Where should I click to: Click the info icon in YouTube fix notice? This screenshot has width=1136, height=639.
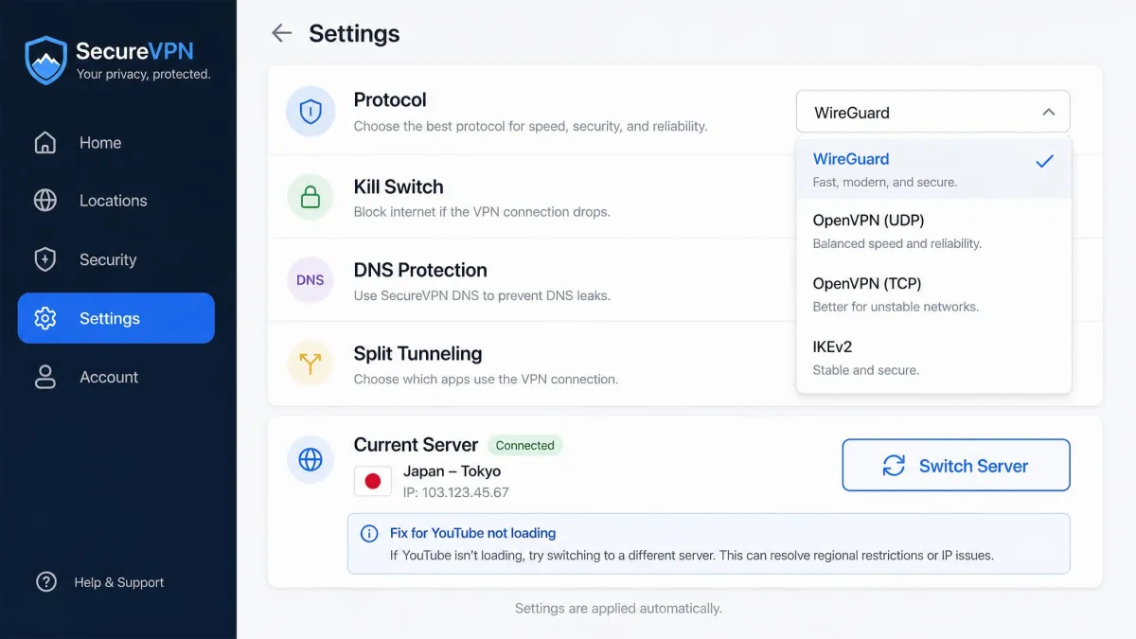click(x=369, y=534)
